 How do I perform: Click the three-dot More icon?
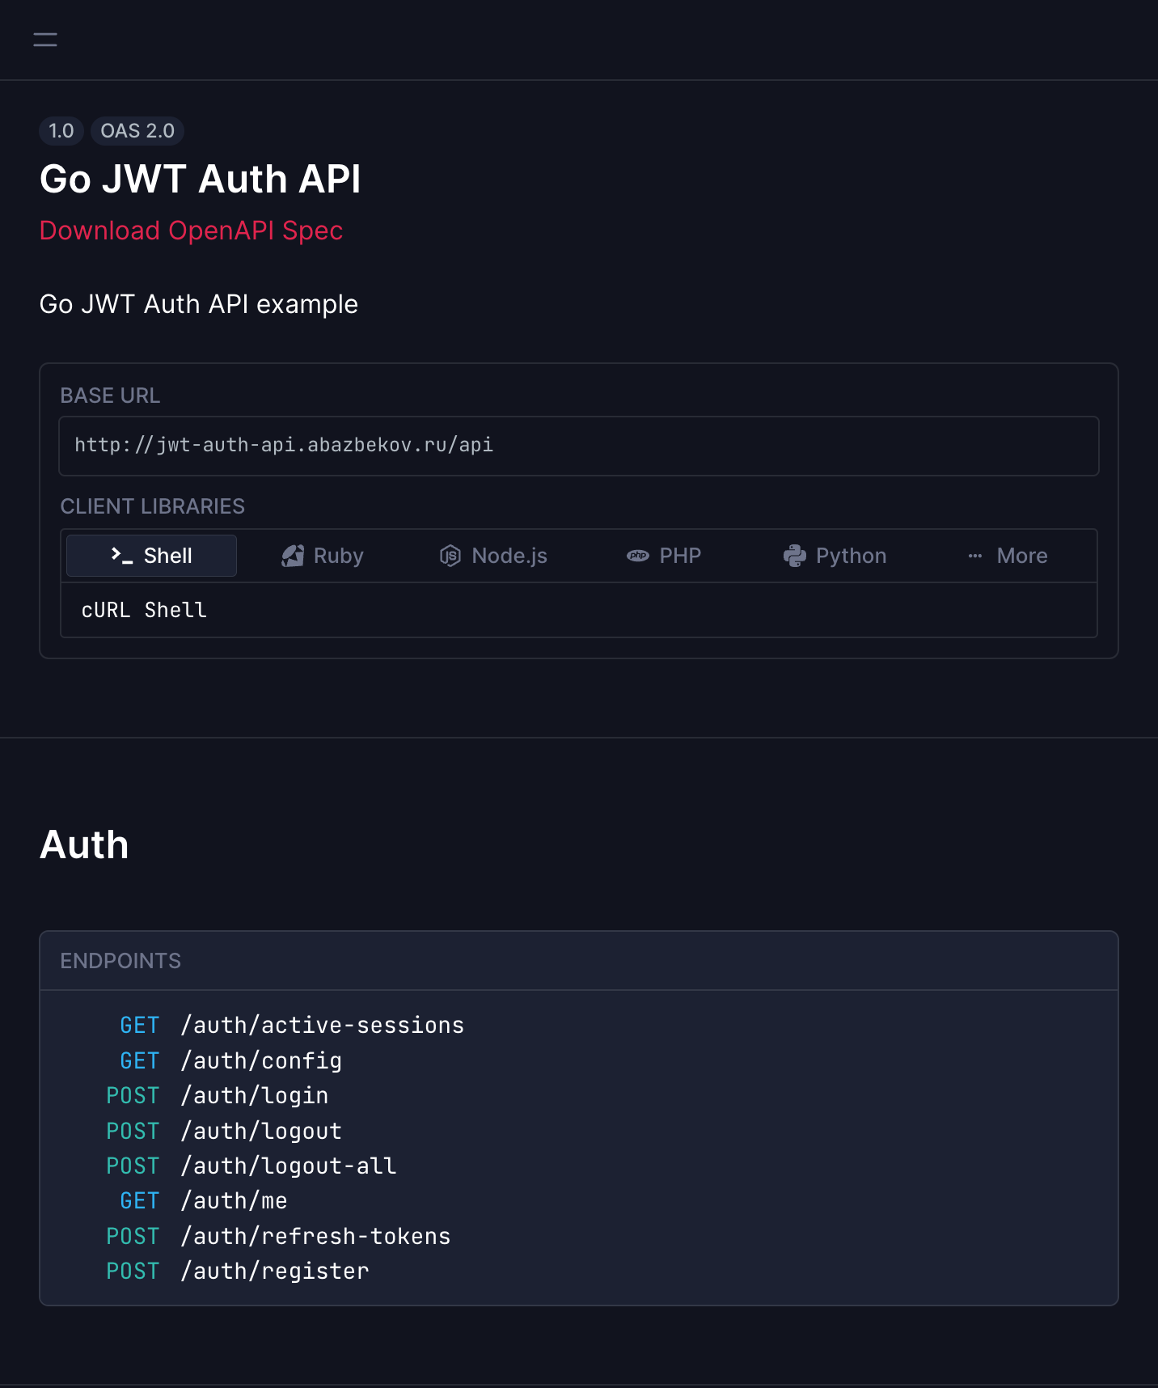(975, 556)
